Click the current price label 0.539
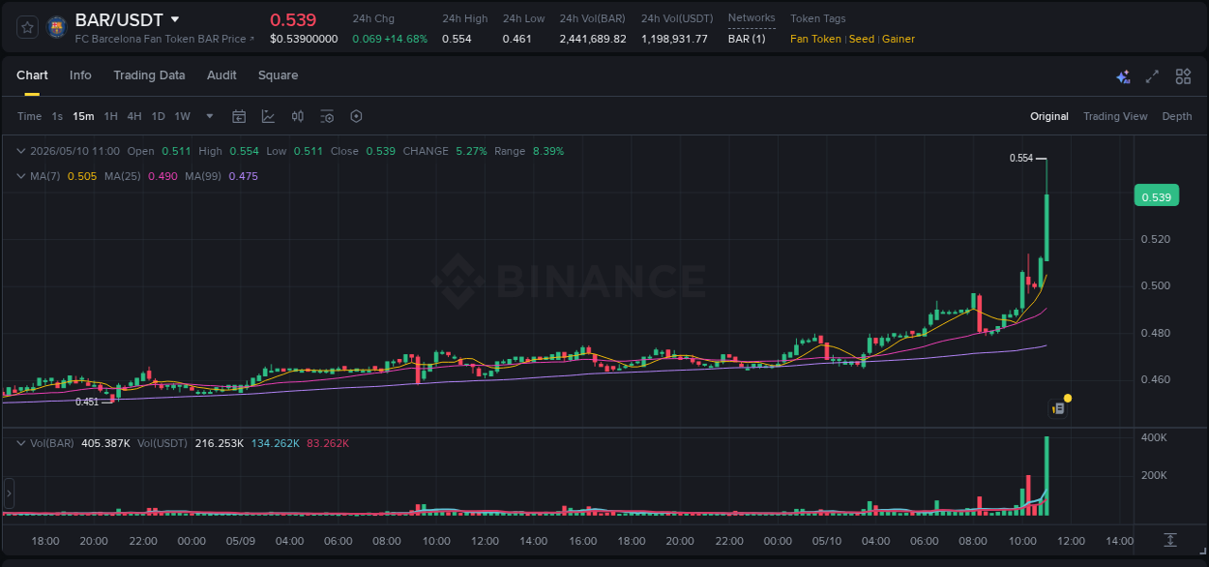 [1156, 197]
